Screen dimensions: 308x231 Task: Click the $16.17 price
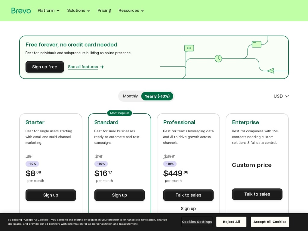tap(103, 173)
